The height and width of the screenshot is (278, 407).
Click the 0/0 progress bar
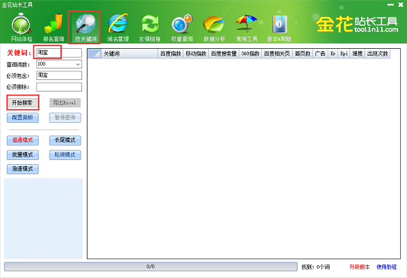click(151, 266)
